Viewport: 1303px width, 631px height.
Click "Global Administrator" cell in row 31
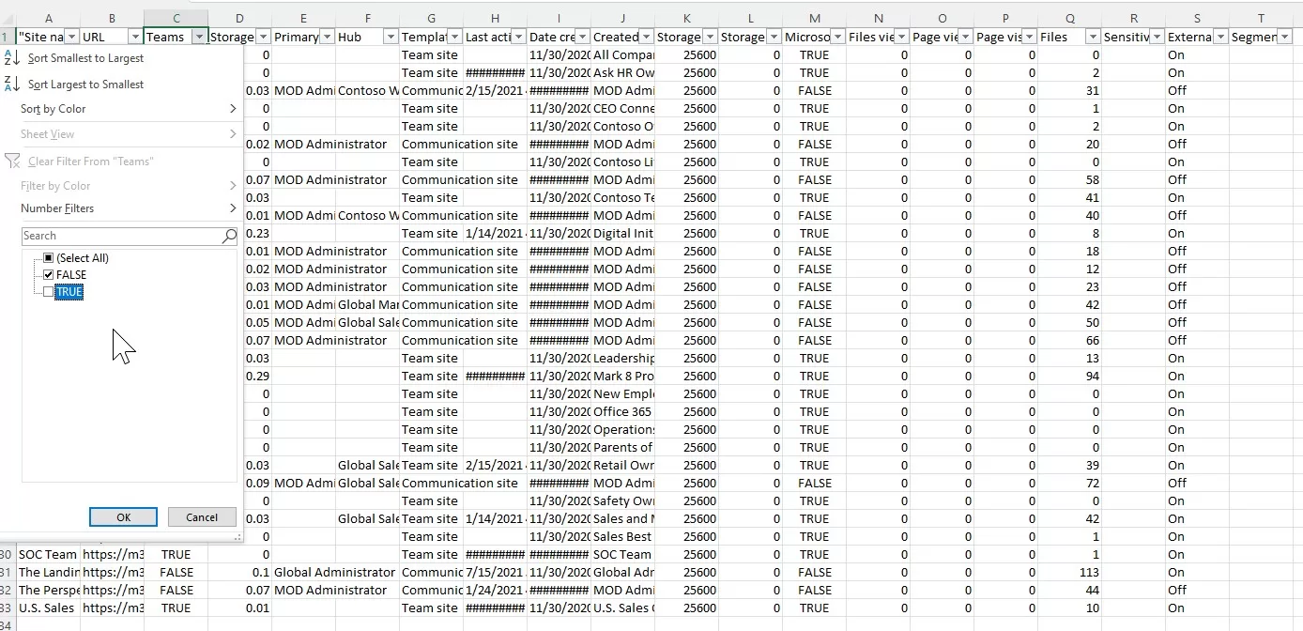pos(335,572)
